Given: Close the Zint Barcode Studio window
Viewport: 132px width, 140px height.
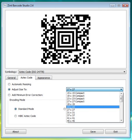Looking at the screenshot, I should coord(125,6).
